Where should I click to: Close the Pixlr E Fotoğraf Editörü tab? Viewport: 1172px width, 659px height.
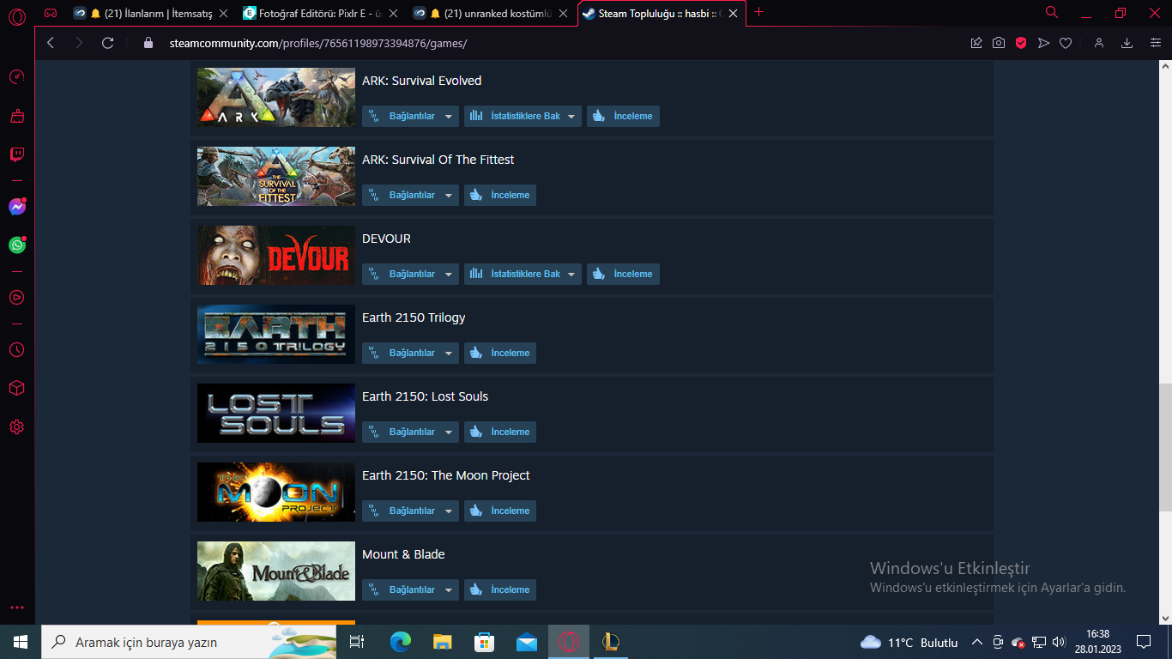point(392,13)
